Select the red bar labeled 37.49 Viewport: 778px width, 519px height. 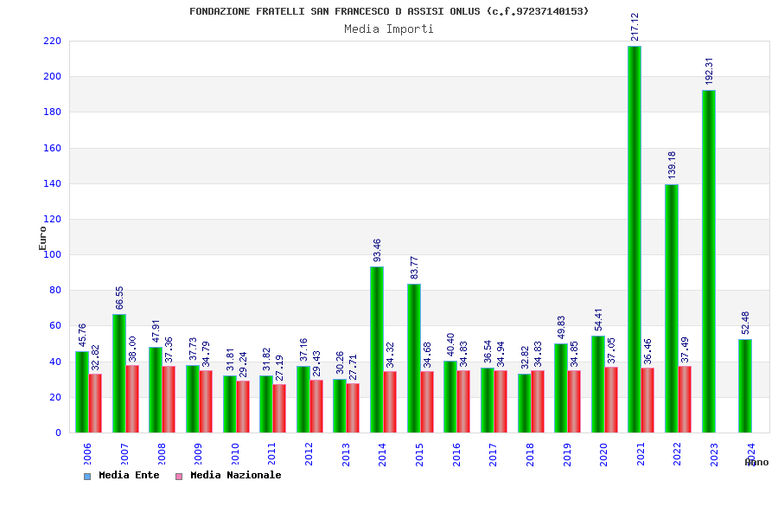[x=685, y=400]
